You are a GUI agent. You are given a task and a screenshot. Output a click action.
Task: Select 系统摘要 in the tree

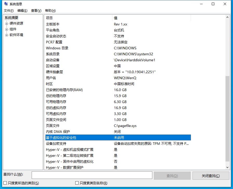pos(11,18)
